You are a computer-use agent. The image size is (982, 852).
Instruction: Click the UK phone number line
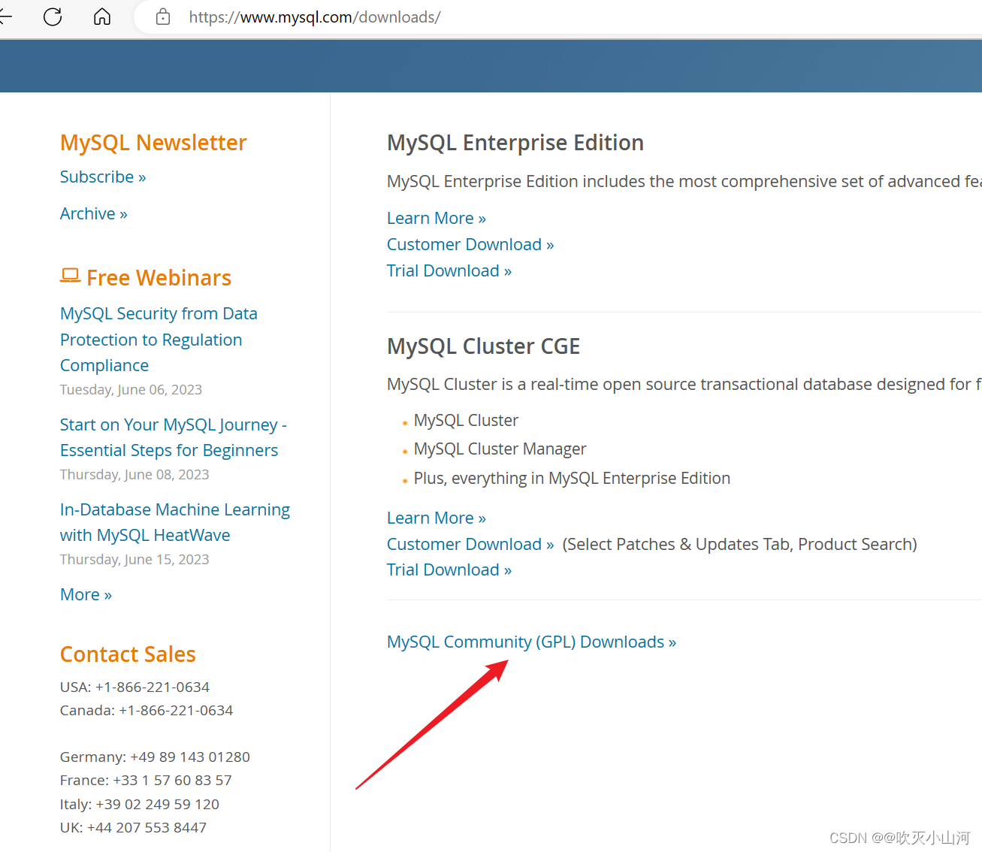pyautogui.click(x=133, y=828)
